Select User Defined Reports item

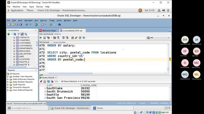(x=23, y=90)
